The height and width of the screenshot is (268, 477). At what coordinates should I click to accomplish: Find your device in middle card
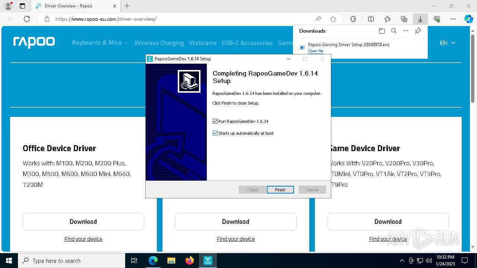click(x=236, y=239)
